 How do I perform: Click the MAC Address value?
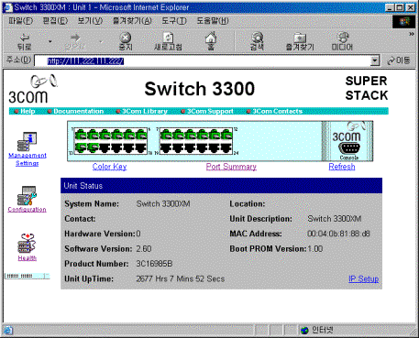[x=338, y=234]
